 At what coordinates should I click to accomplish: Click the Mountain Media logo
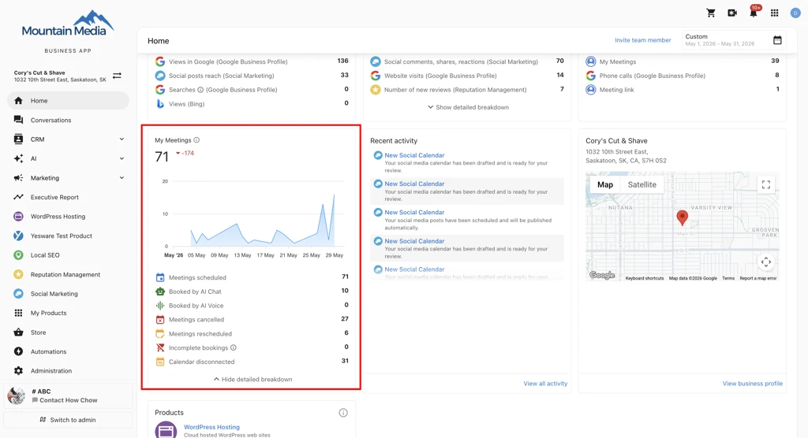click(68, 24)
